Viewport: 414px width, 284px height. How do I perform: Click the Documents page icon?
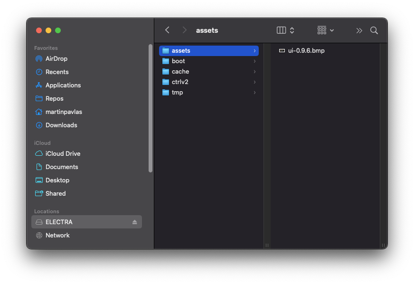point(39,167)
